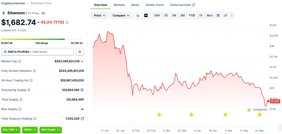Select the YTD time range
This screenshot has width=282, height=134.
[x=192, y=15]
